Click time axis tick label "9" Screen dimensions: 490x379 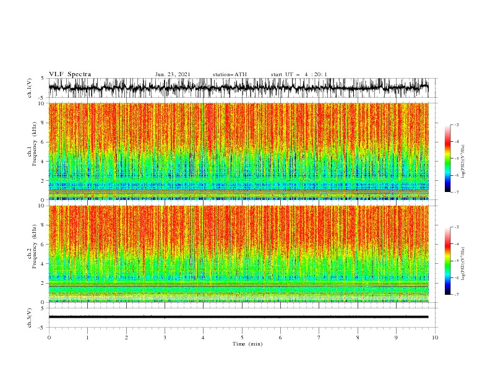pos(396,338)
